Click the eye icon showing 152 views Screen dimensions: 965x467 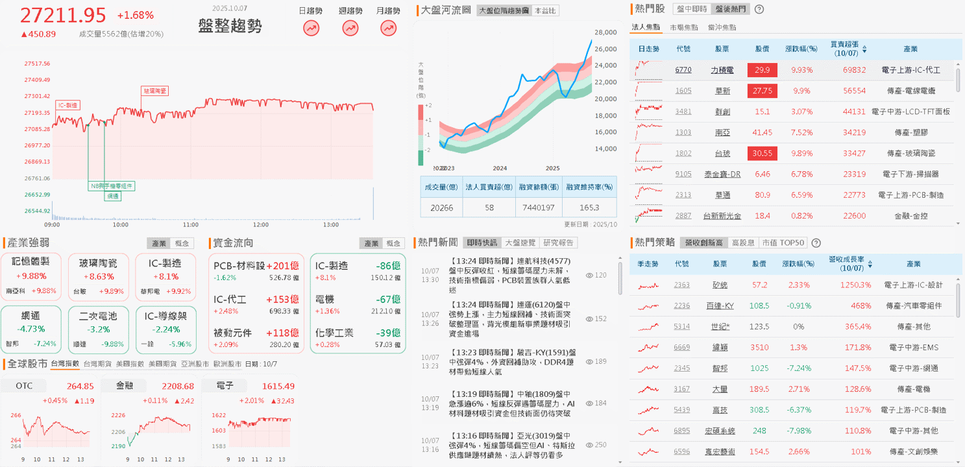[x=589, y=319]
